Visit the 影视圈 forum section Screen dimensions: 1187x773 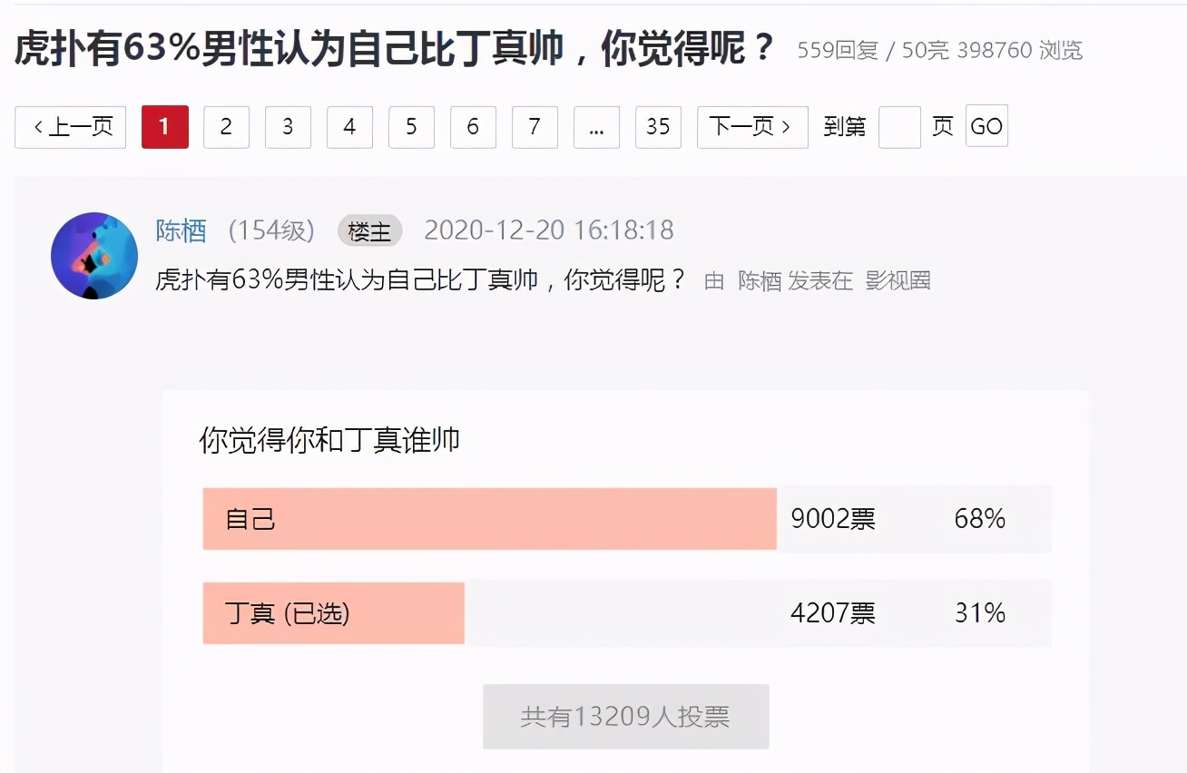pyautogui.click(x=897, y=281)
